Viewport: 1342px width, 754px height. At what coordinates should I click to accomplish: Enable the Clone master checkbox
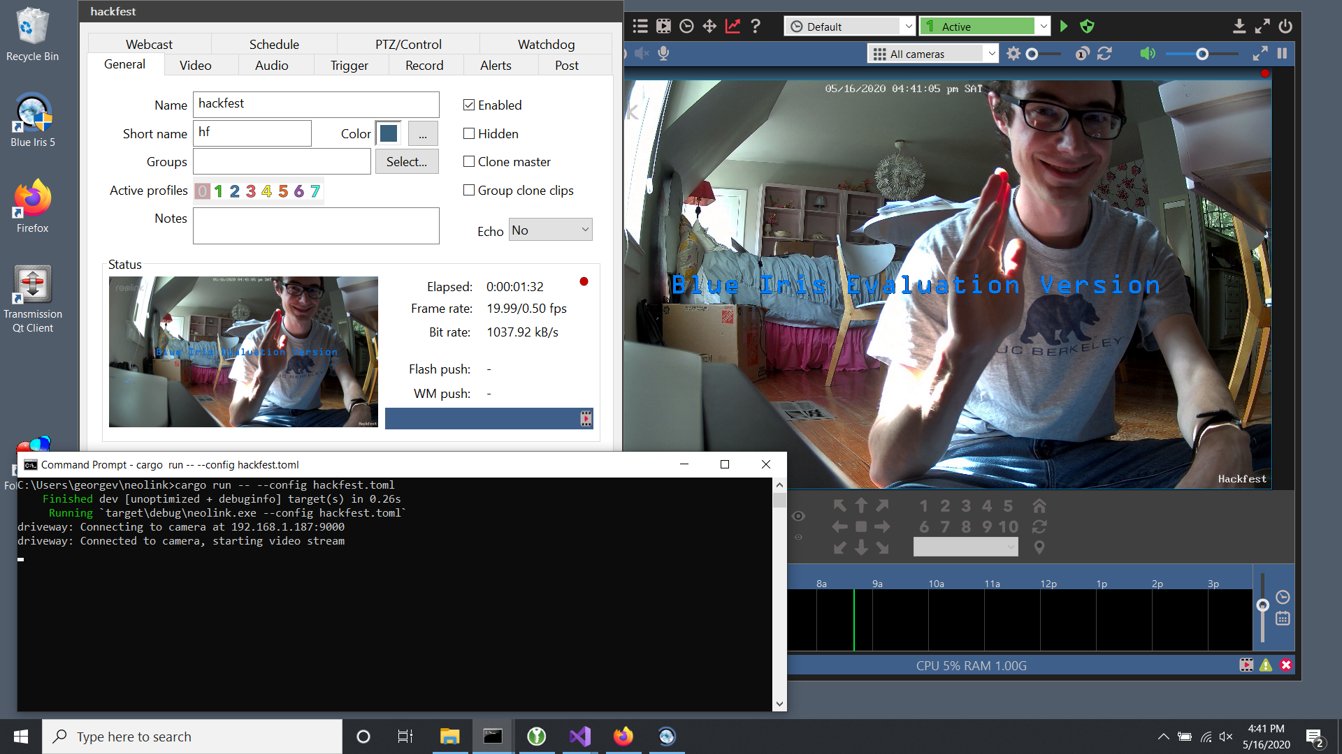point(468,161)
